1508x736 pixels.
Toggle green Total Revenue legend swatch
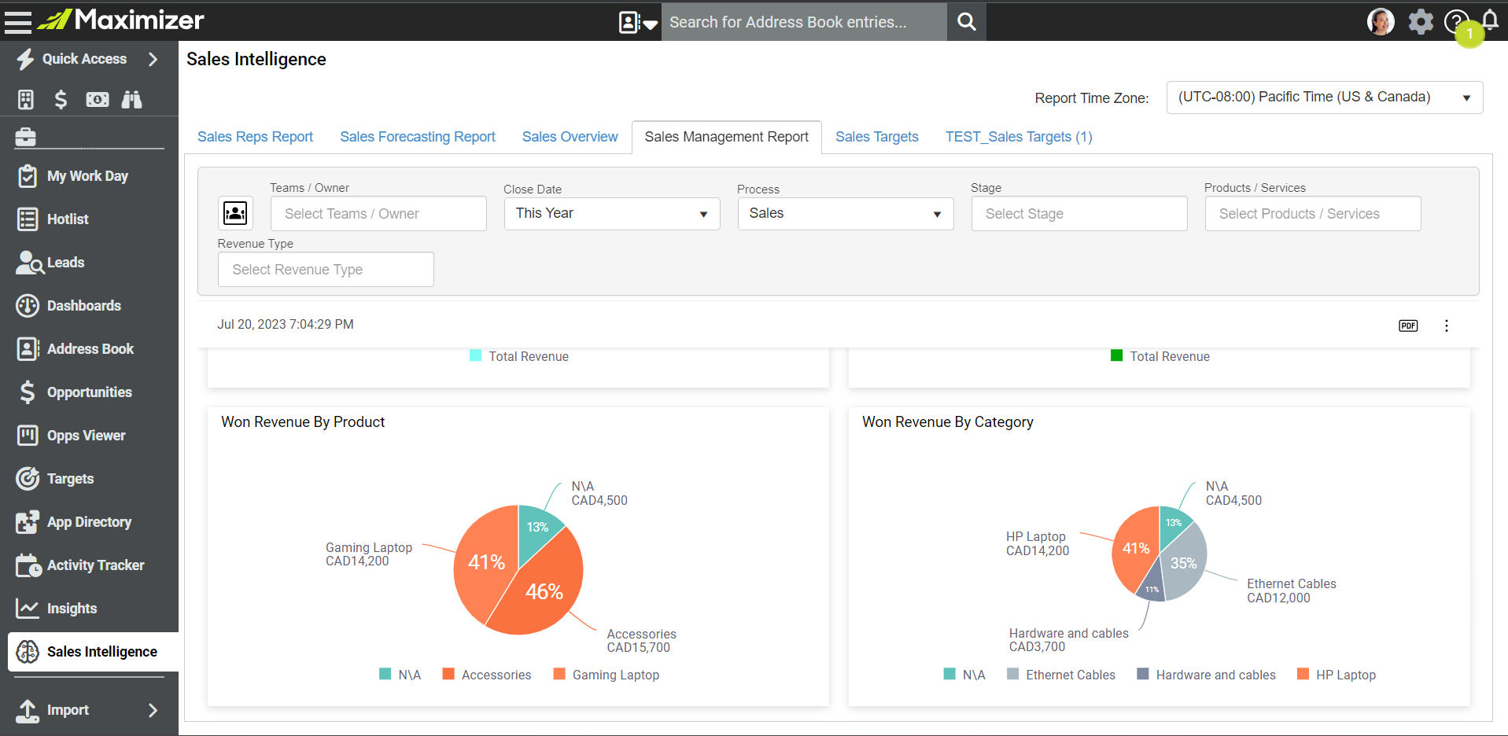(1116, 355)
